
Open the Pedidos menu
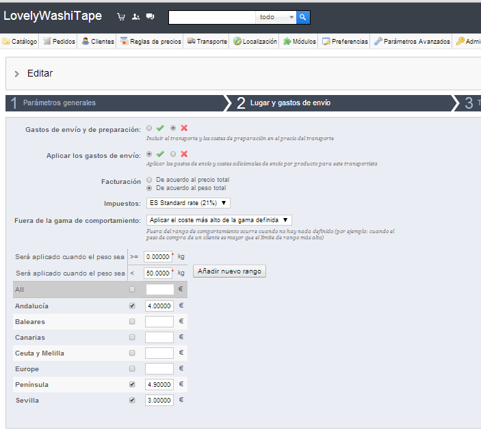(x=60, y=42)
